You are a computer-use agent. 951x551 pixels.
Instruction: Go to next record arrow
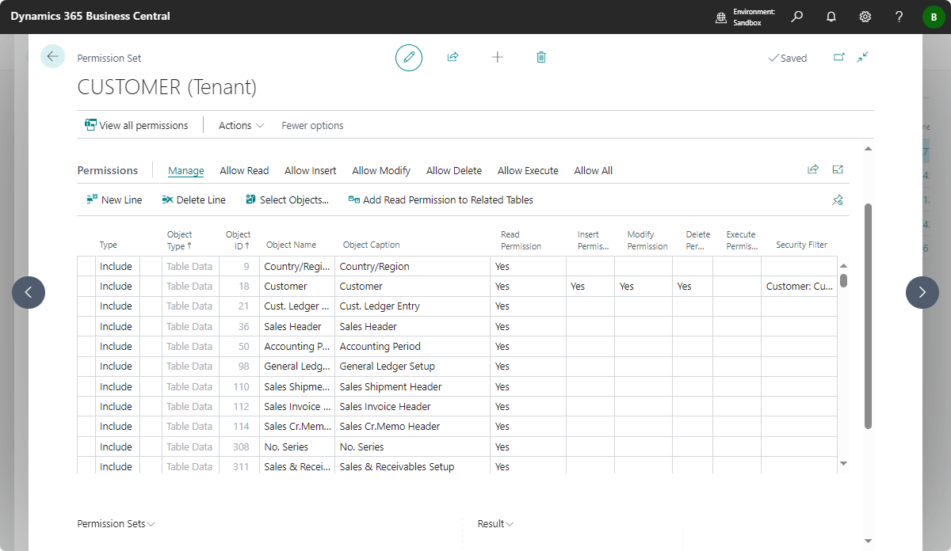pos(922,292)
